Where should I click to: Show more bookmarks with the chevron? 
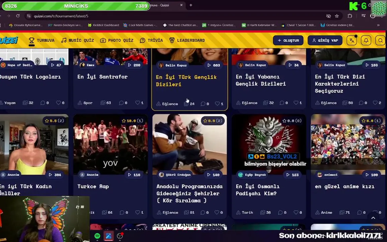click(x=378, y=25)
